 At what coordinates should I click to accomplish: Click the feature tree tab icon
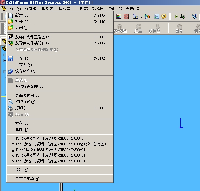click(x=4, y=41)
